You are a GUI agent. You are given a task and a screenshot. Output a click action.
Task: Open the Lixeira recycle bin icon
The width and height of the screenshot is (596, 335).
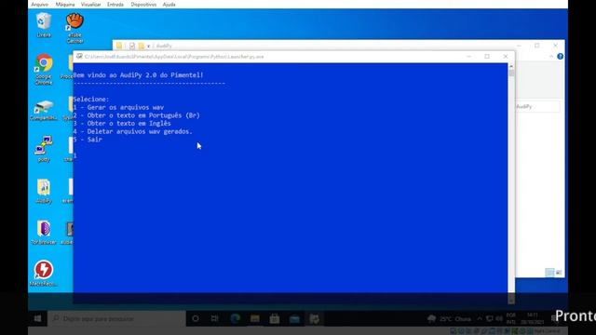(x=44, y=25)
